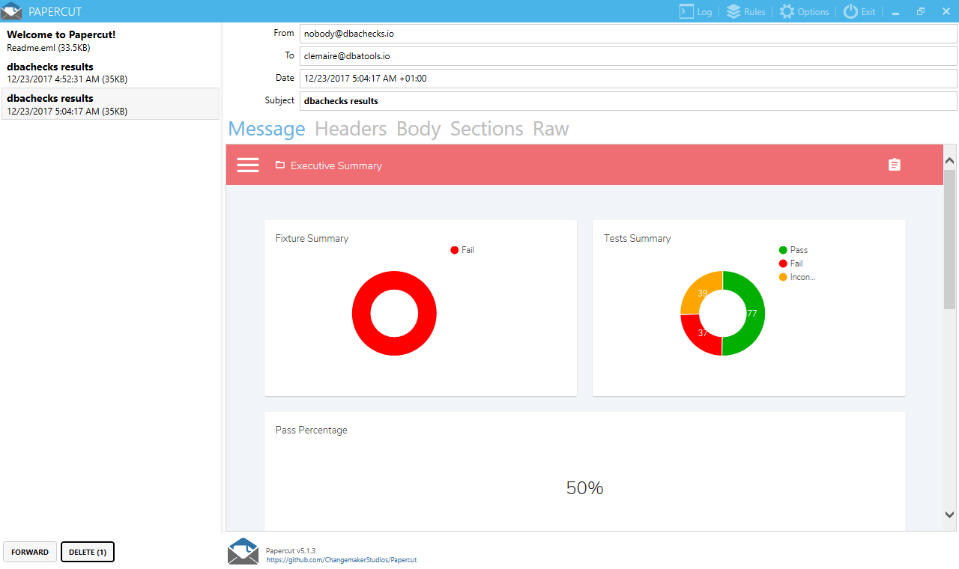Click the Exit power icon
This screenshot has height=569, width=959.
coord(850,11)
